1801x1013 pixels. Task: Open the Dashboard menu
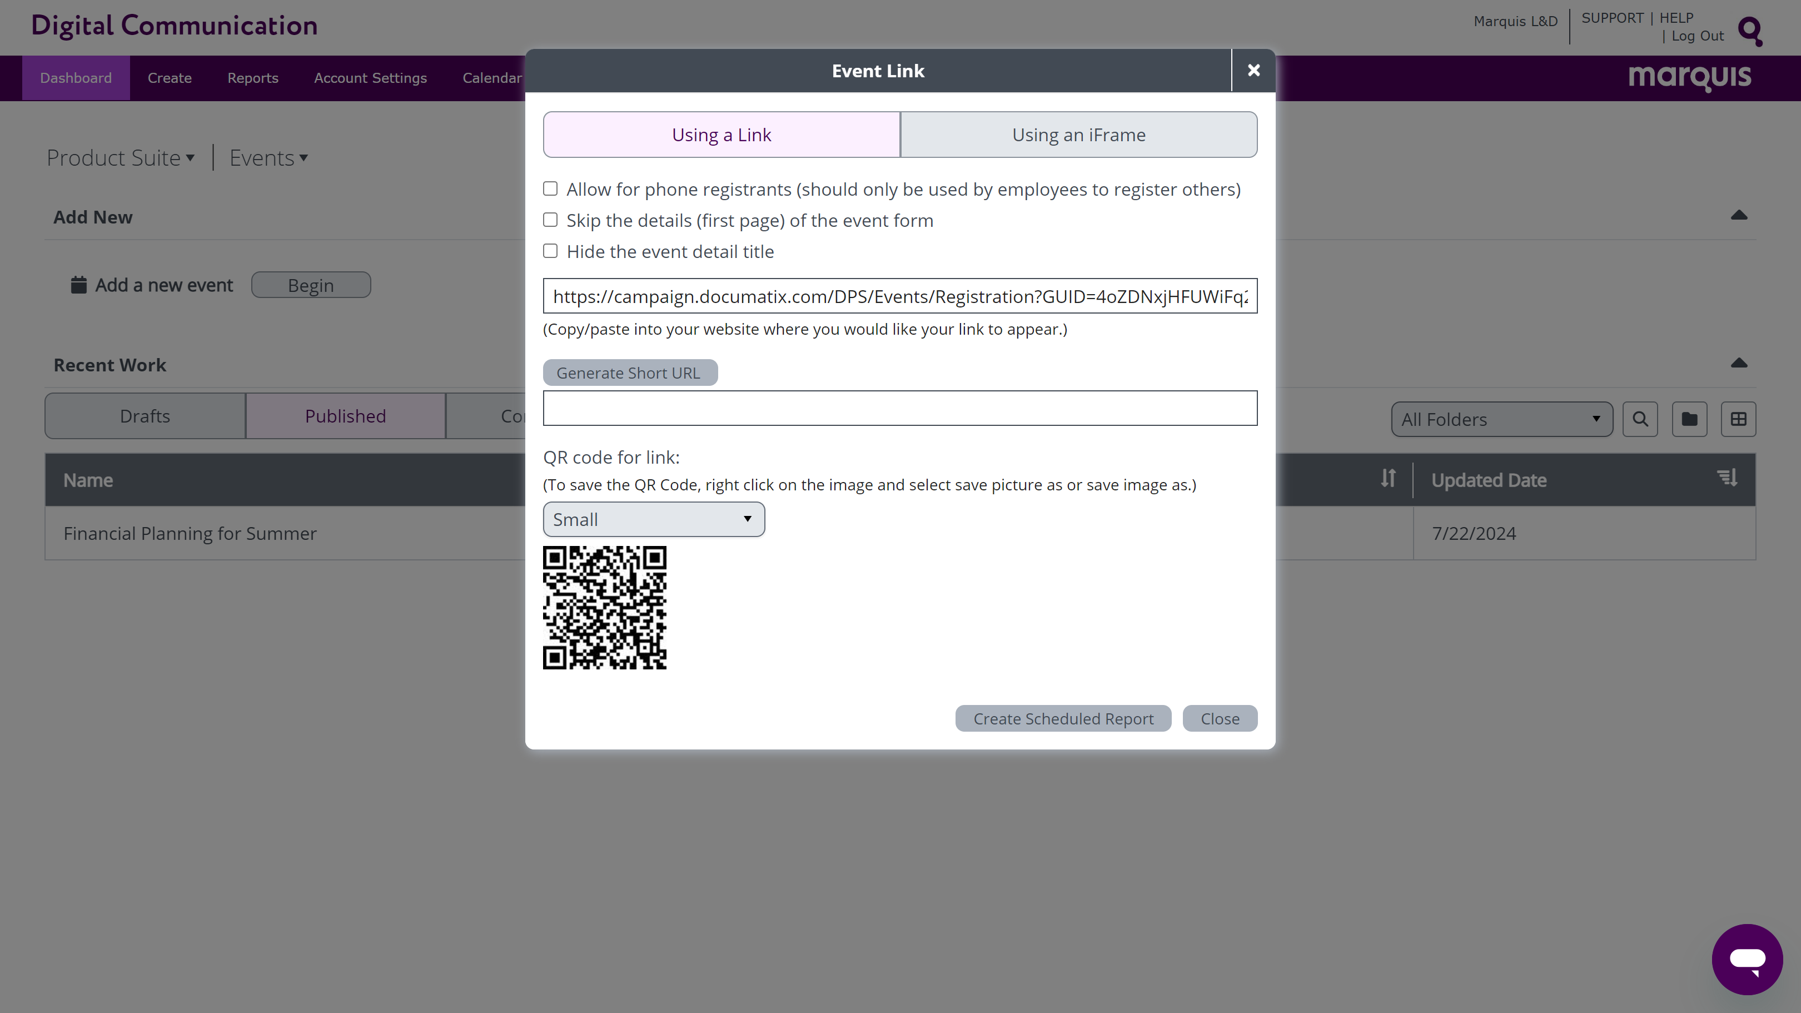click(x=76, y=78)
